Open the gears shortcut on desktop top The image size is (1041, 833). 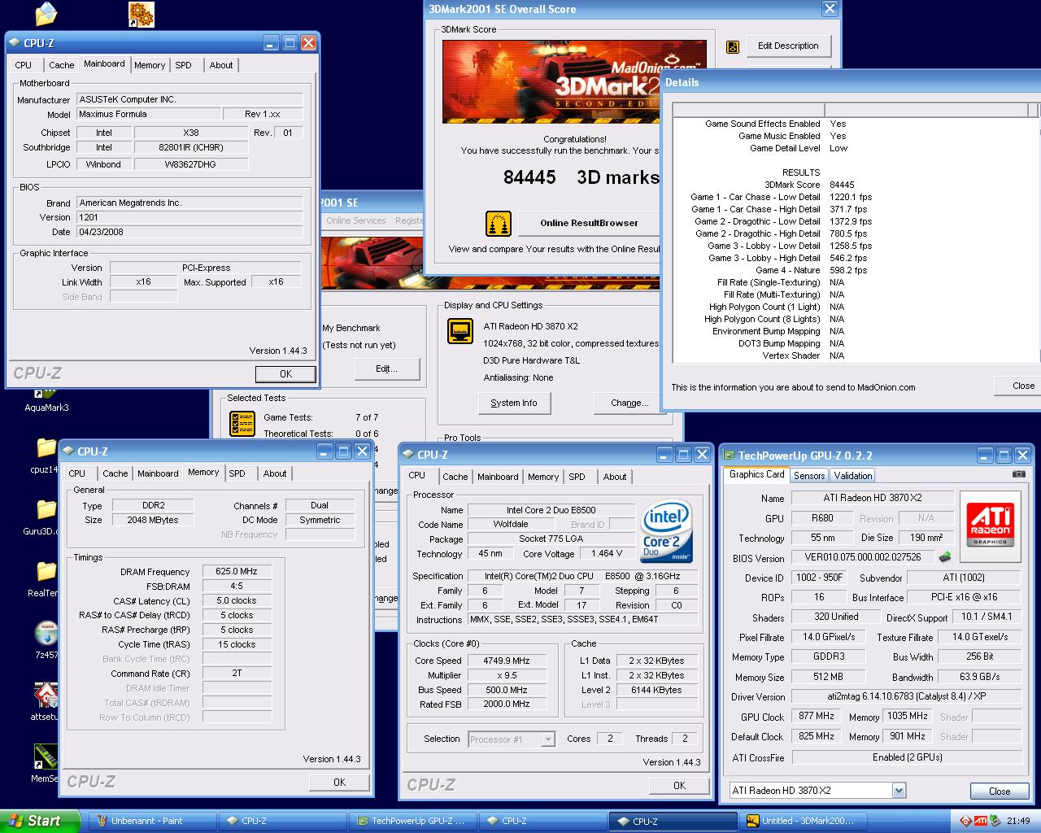142,14
